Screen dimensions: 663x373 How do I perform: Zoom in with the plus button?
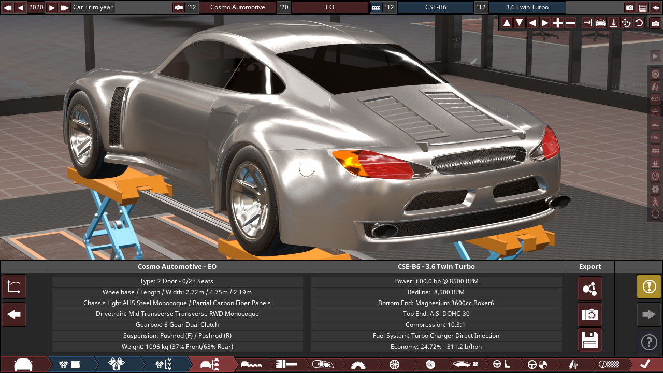coord(558,23)
